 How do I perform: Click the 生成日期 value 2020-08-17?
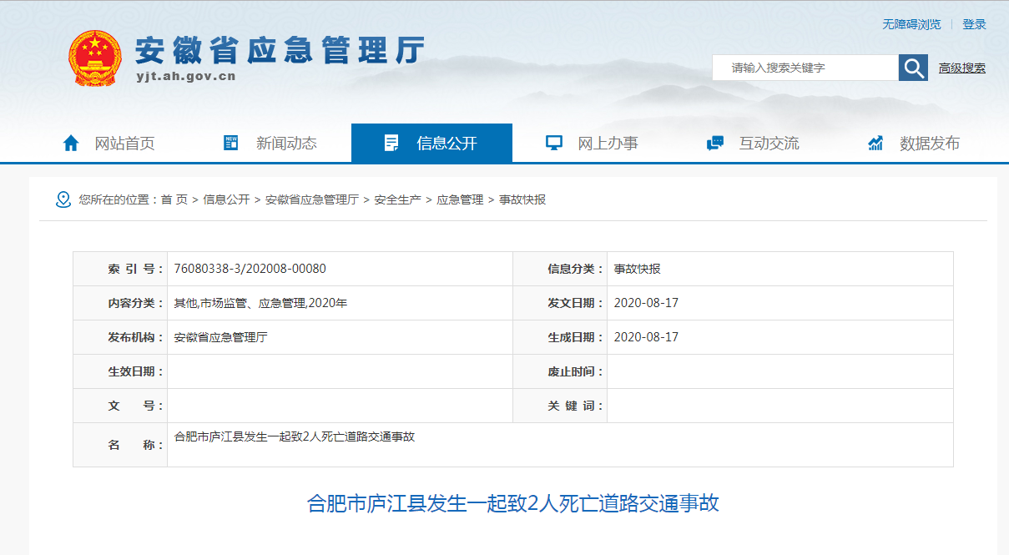pos(646,337)
